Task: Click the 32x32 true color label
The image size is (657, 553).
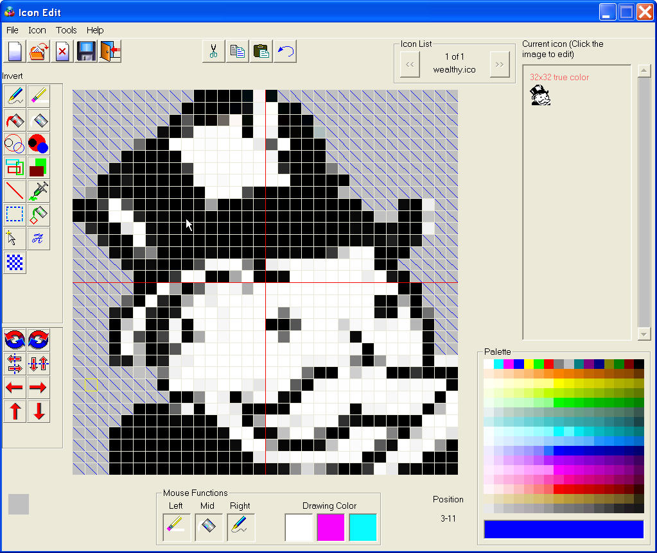Action: pyautogui.click(x=559, y=78)
